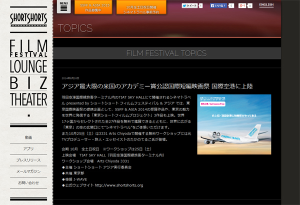Click the tweet count bubble

(200, 5)
